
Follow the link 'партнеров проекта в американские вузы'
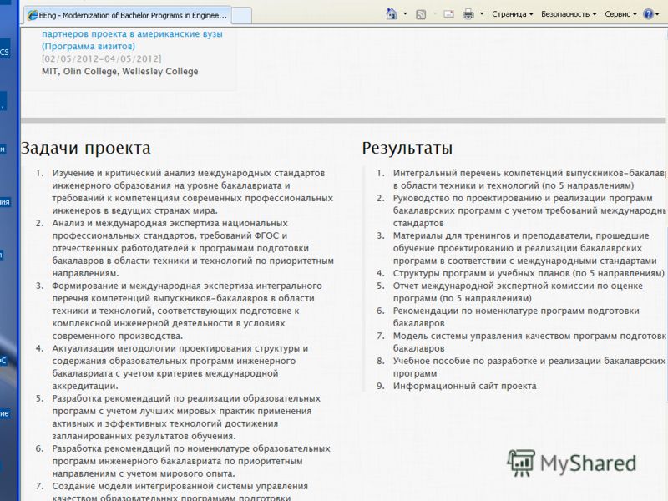(x=132, y=33)
